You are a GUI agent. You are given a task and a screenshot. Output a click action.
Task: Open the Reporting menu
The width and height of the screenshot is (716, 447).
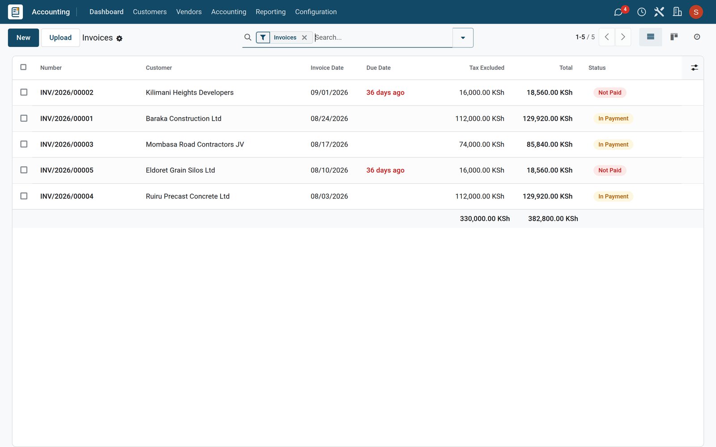tap(270, 12)
